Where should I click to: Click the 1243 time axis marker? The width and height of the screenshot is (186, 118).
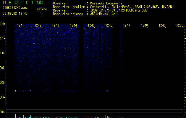[x=56, y=25]
